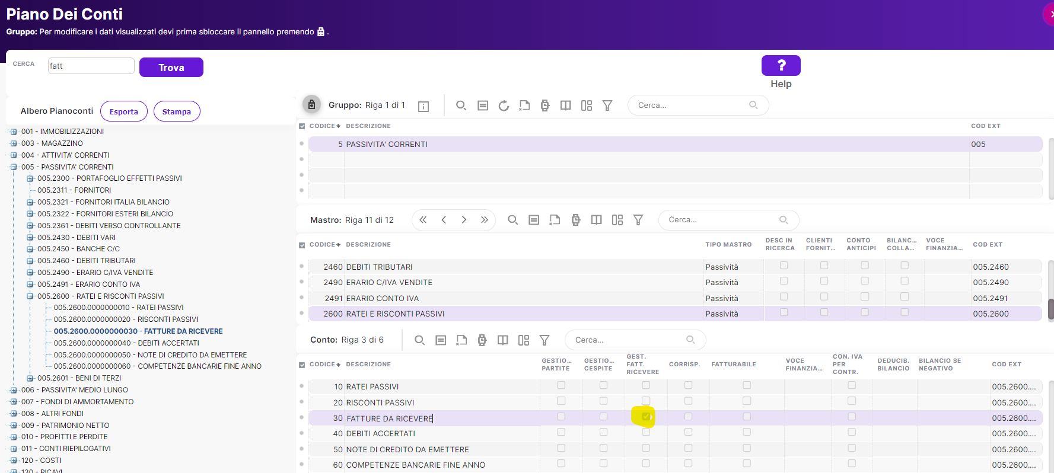Check CONTO ANTICIPI for ERARIO CONTO IVA
The width and height of the screenshot is (1054, 473).
click(x=865, y=296)
